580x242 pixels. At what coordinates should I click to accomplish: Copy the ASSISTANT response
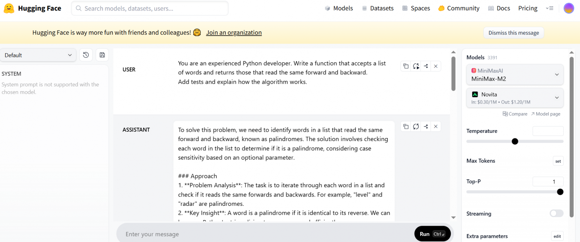coord(406,127)
